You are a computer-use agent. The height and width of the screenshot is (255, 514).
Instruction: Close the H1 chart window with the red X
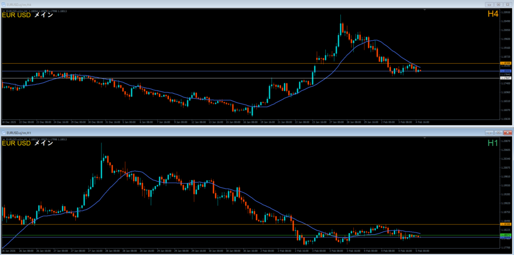pos(507,133)
